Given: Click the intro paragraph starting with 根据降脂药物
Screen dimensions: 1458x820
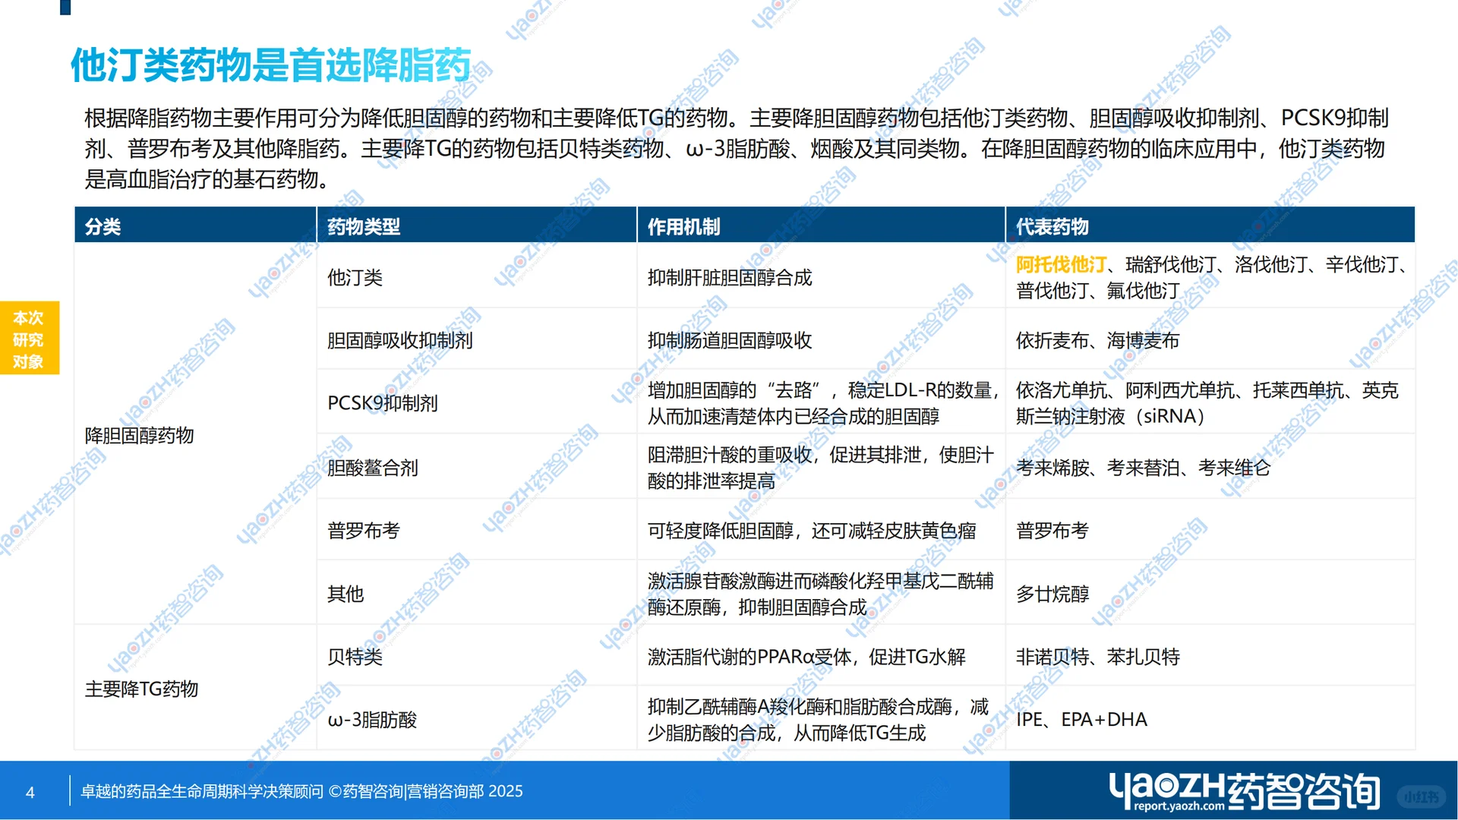Looking at the screenshot, I should point(737,148).
